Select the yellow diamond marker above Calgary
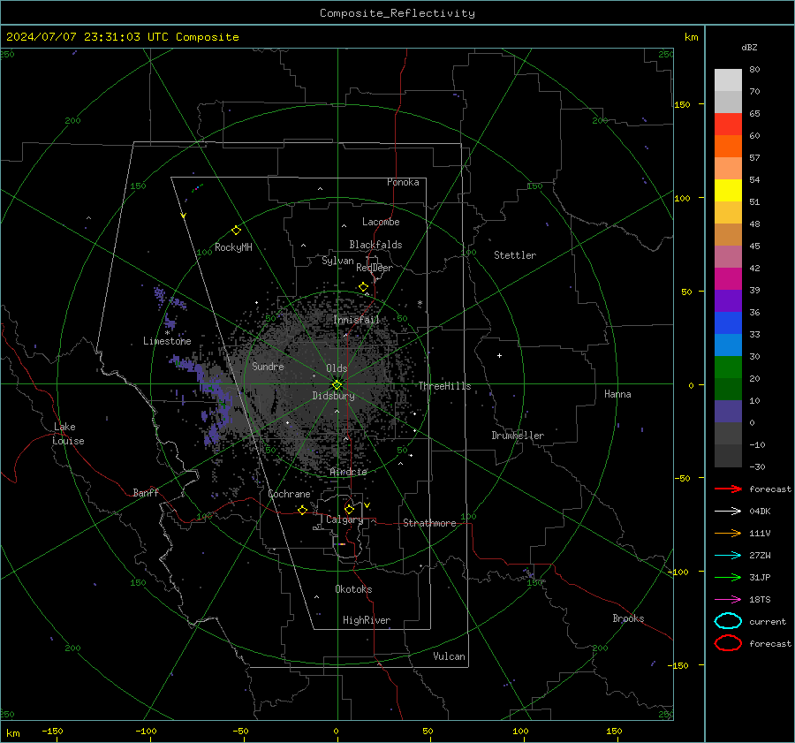This screenshot has width=795, height=743. [x=349, y=509]
